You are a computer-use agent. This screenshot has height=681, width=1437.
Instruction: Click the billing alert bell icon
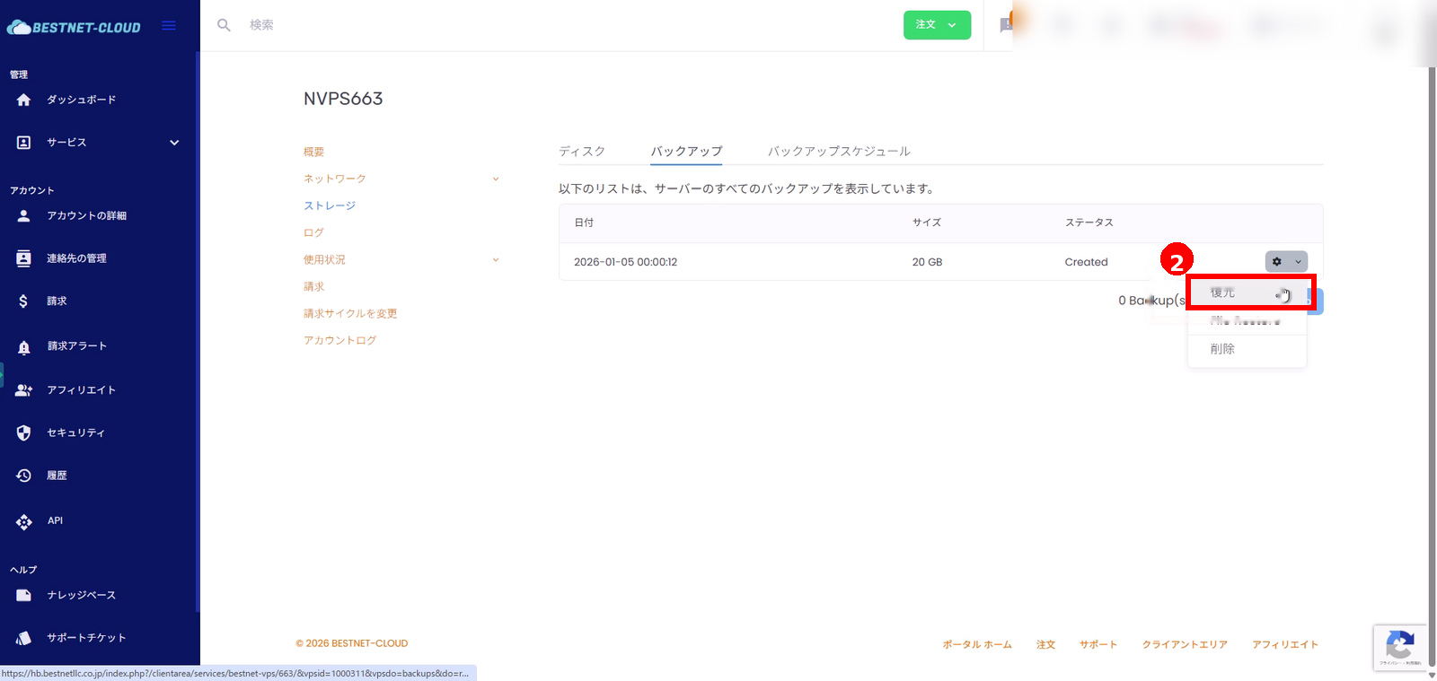point(24,346)
